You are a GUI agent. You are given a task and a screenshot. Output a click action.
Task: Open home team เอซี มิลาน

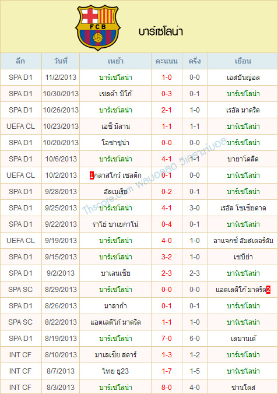[115, 126]
